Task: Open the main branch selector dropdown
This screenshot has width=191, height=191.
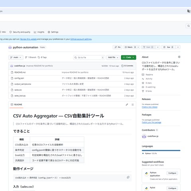Action: [x=16, y=57]
